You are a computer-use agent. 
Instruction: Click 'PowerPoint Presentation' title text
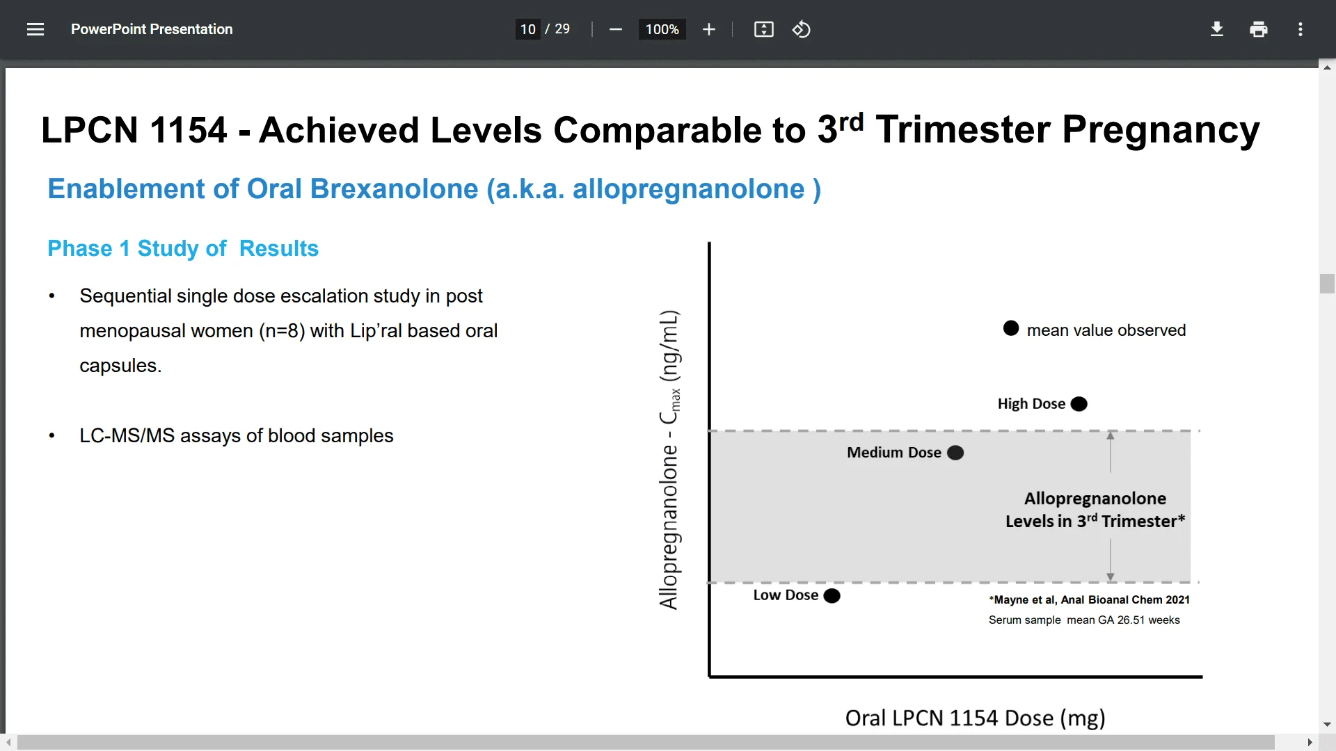[x=152, y=29]
